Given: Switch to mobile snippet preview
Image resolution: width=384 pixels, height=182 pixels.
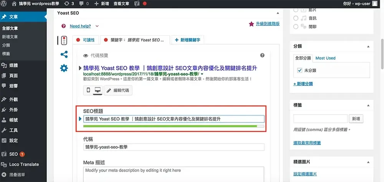Looking at the screenshot, I should click(x=88, y=90).
